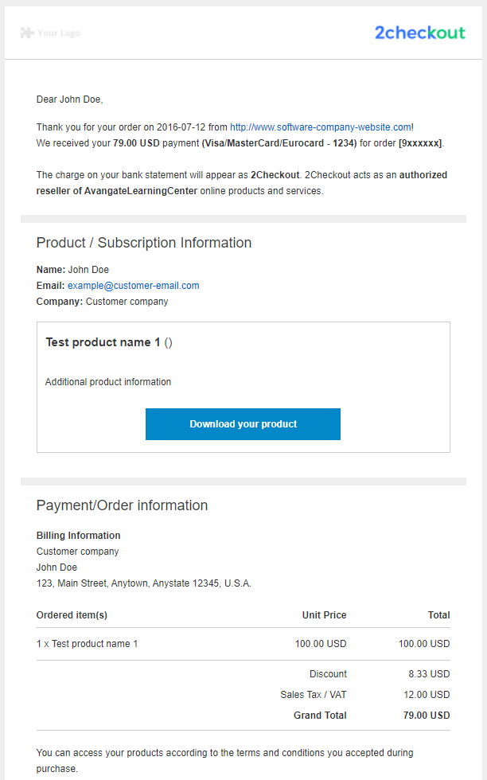Click the ordered item Test product name 1

[x=89, y=644]
